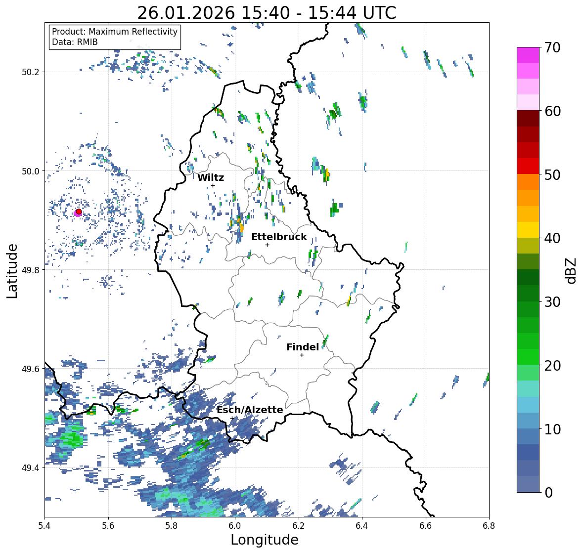Screen dimensions: 583x552
Task: Click the Esch/Alzette city label
Action: pos(250,410)
